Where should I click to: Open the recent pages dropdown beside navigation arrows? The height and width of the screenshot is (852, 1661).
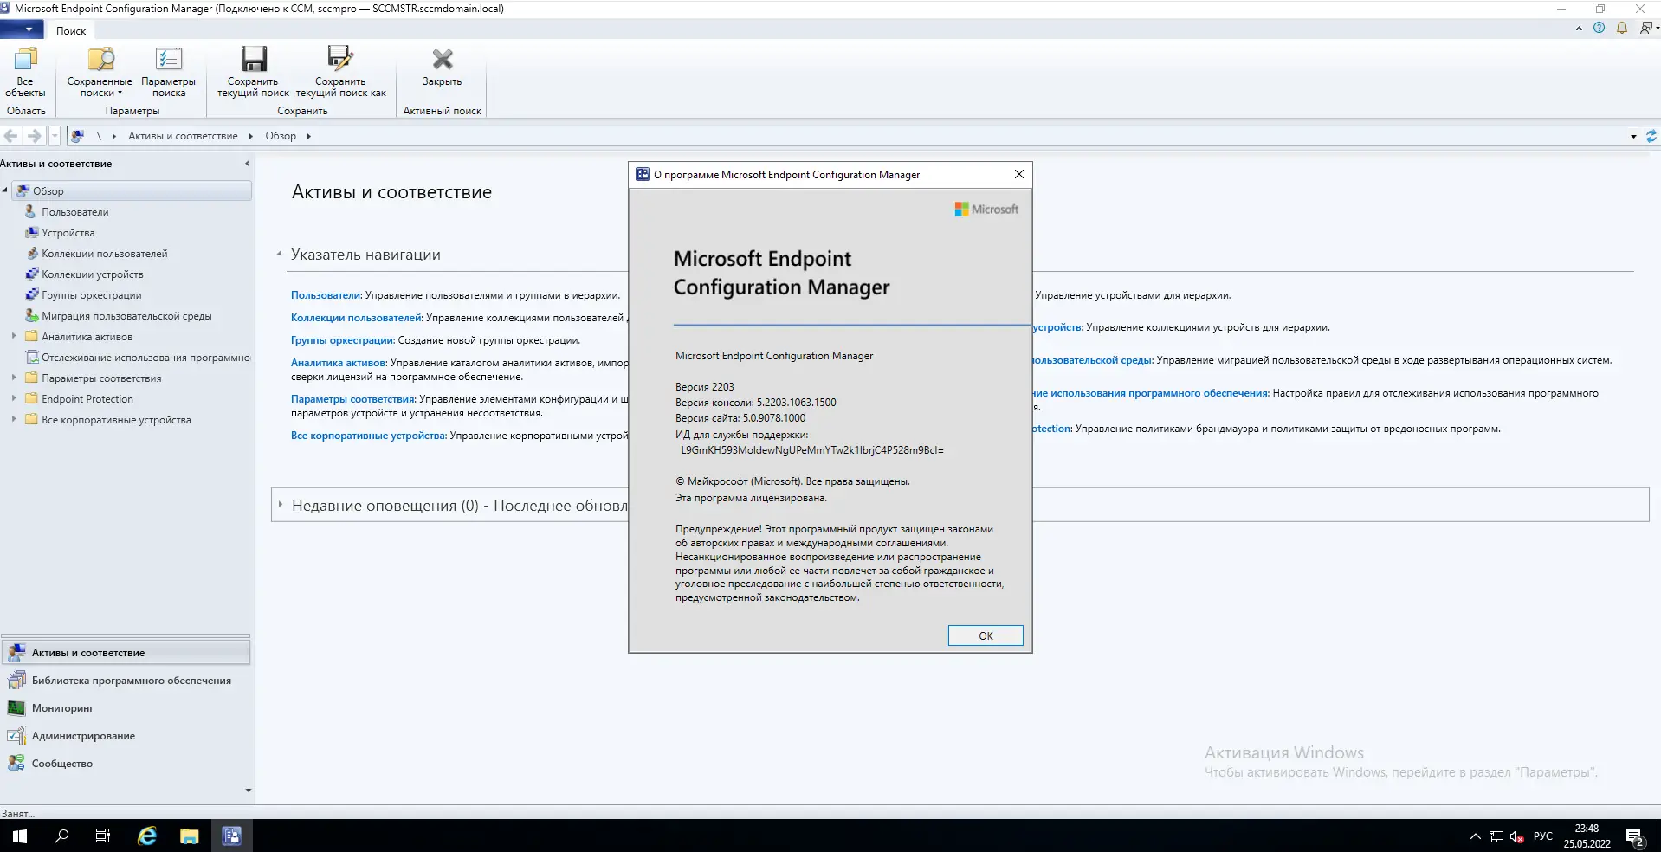55,136
